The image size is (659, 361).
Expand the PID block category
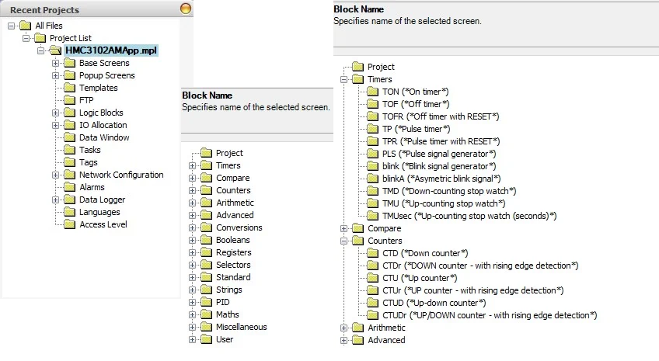tap(192, 302)
